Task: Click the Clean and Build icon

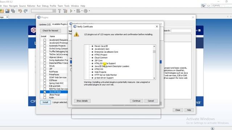Action: (x=65, y=11)
